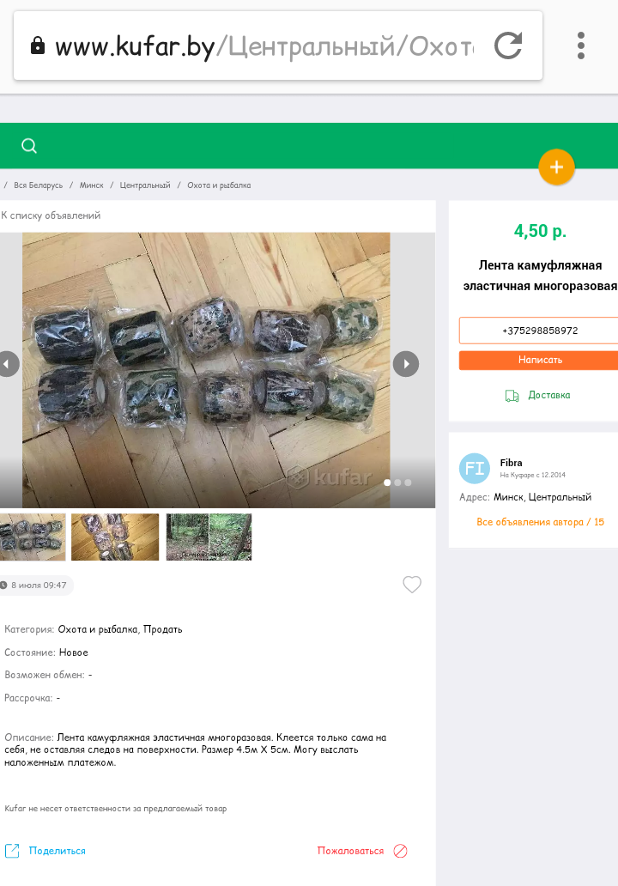Select the second photo thumbnail
Screen dimensions: 618x886
coord(115,537)
